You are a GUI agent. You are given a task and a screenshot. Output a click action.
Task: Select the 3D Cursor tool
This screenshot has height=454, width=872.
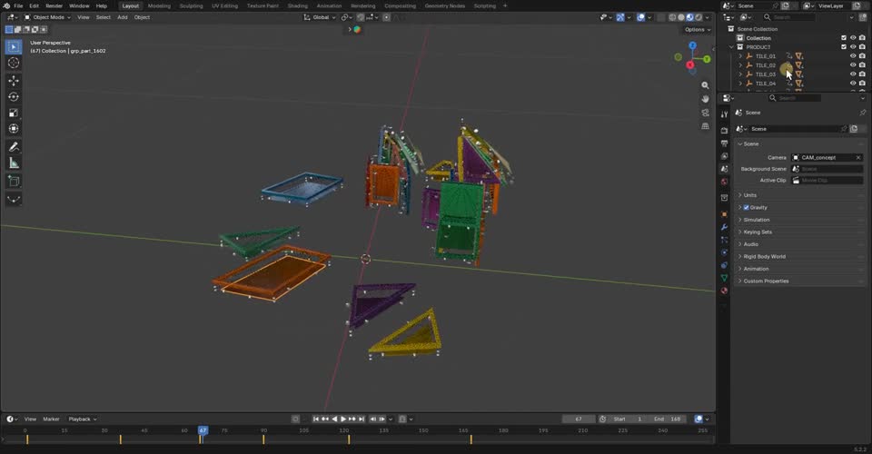[14, 63]
